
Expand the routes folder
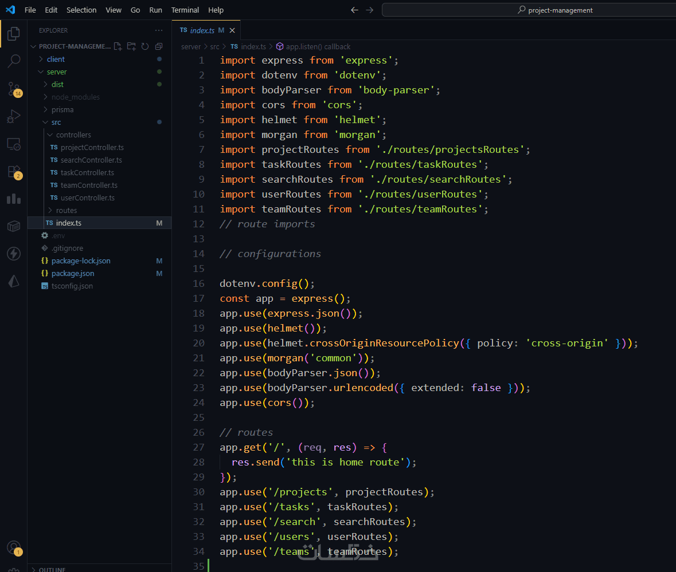[67, 210]
